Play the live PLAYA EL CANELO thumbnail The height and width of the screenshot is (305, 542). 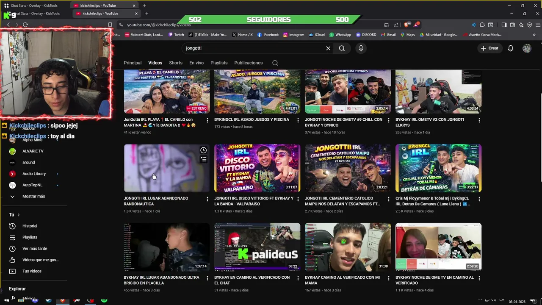166,91
